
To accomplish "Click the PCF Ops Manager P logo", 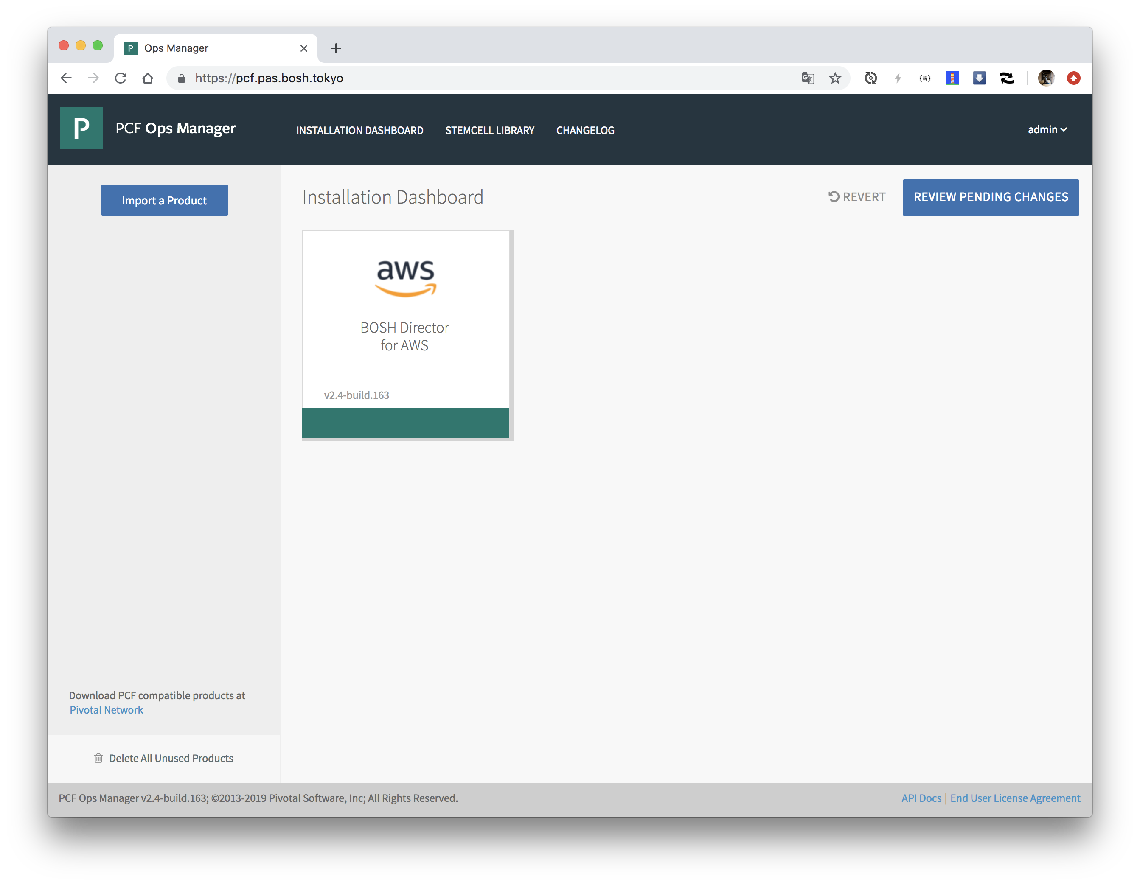I will point(81,129).
